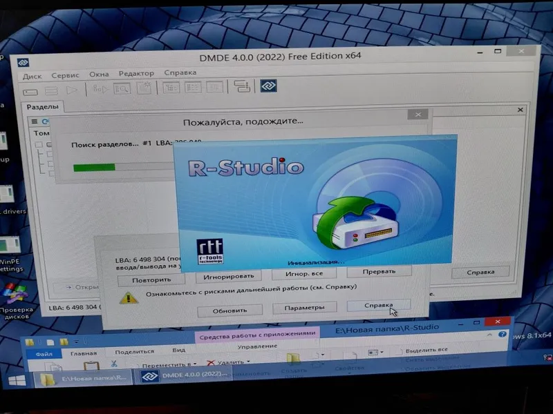The height and width of the screenshot is (414, 553).
Task: Click the blue help question icon in Explorer
Action: [x=503, y=334]
